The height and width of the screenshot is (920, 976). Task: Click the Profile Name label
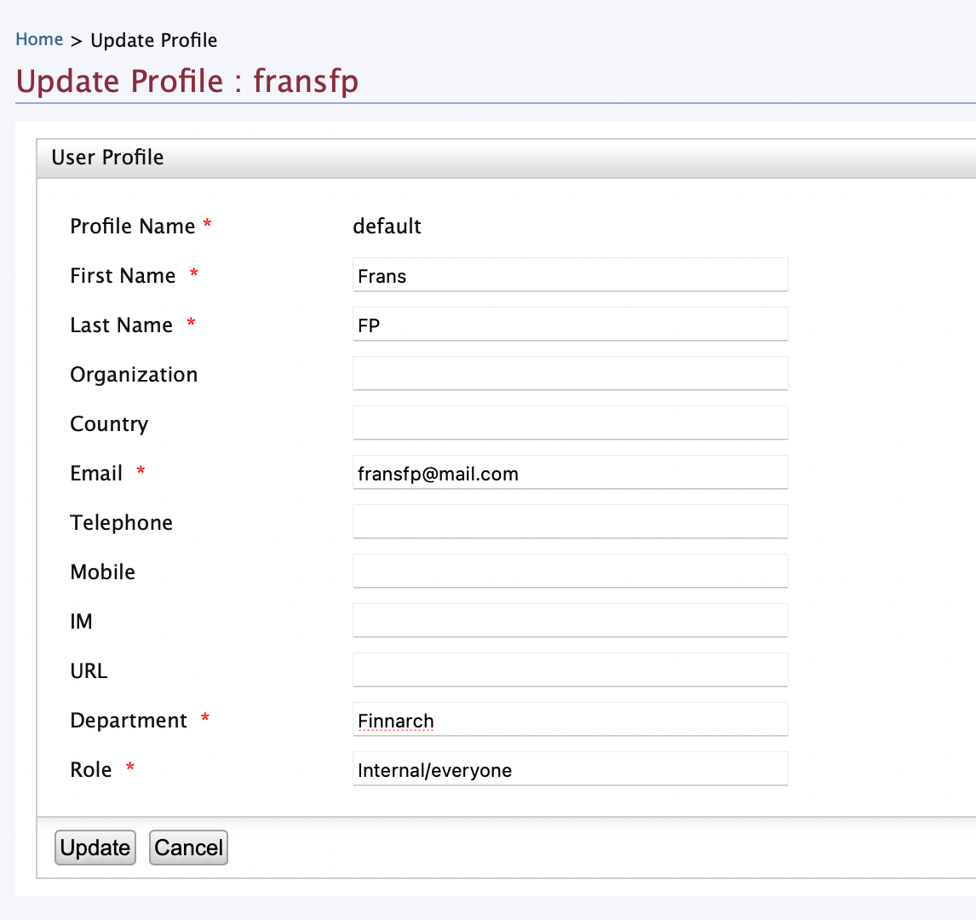click(133, 227)
